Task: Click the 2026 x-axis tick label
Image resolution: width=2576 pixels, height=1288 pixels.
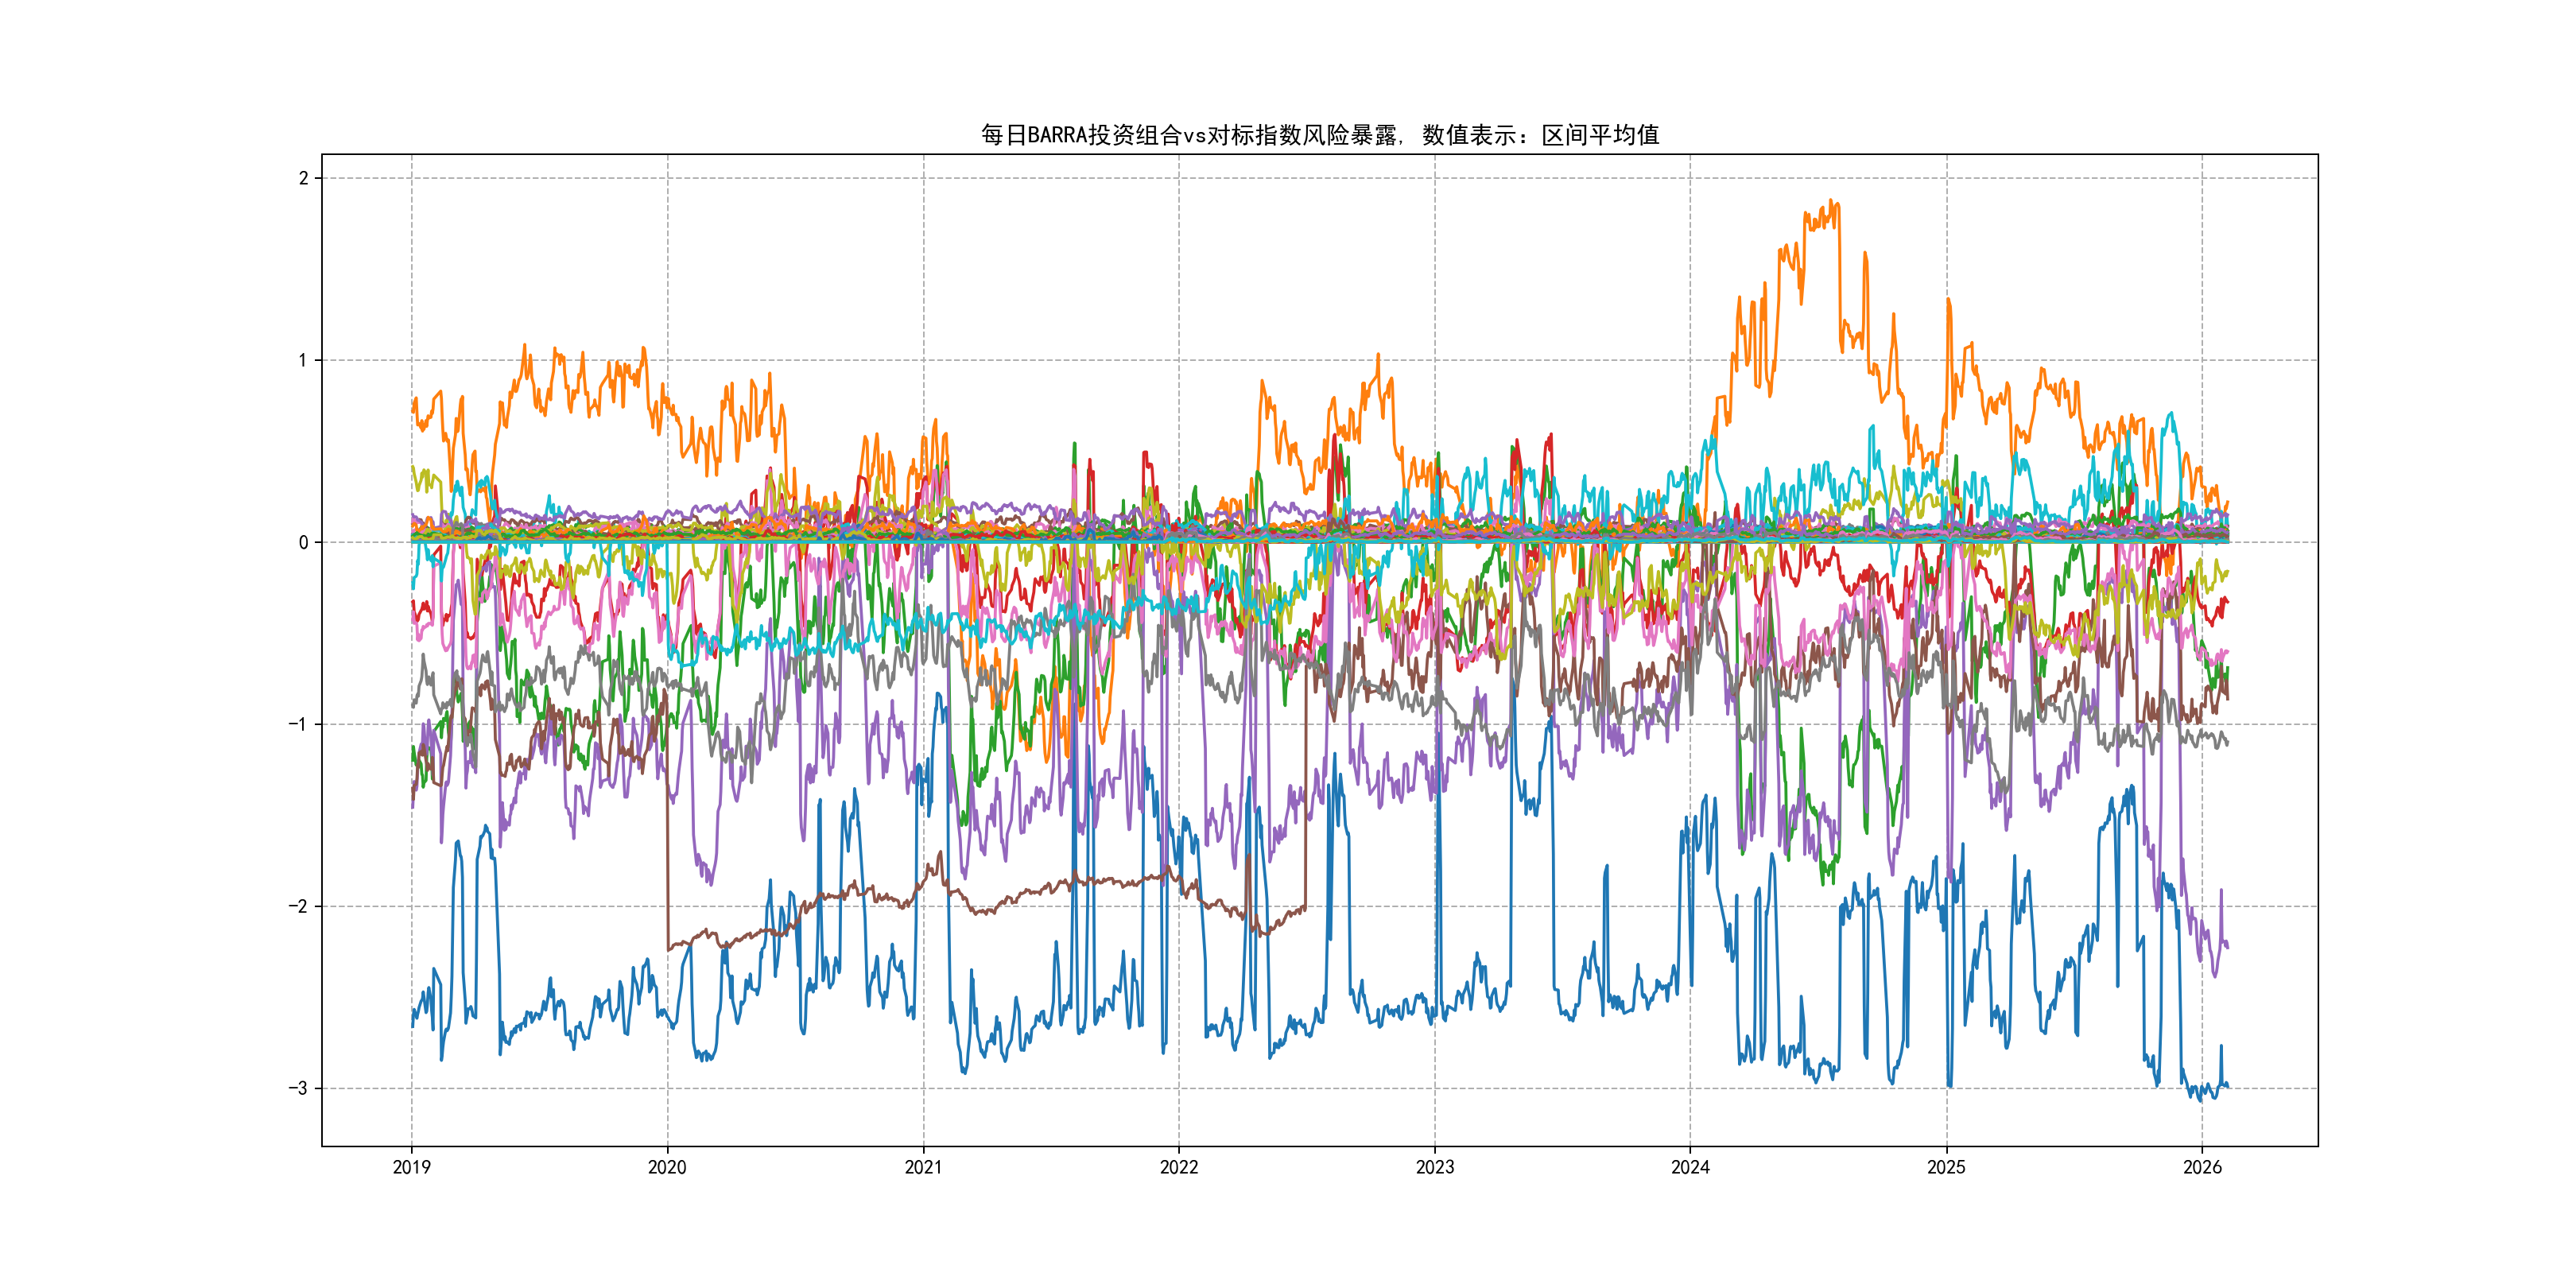Action: tap(2202, 1167)
